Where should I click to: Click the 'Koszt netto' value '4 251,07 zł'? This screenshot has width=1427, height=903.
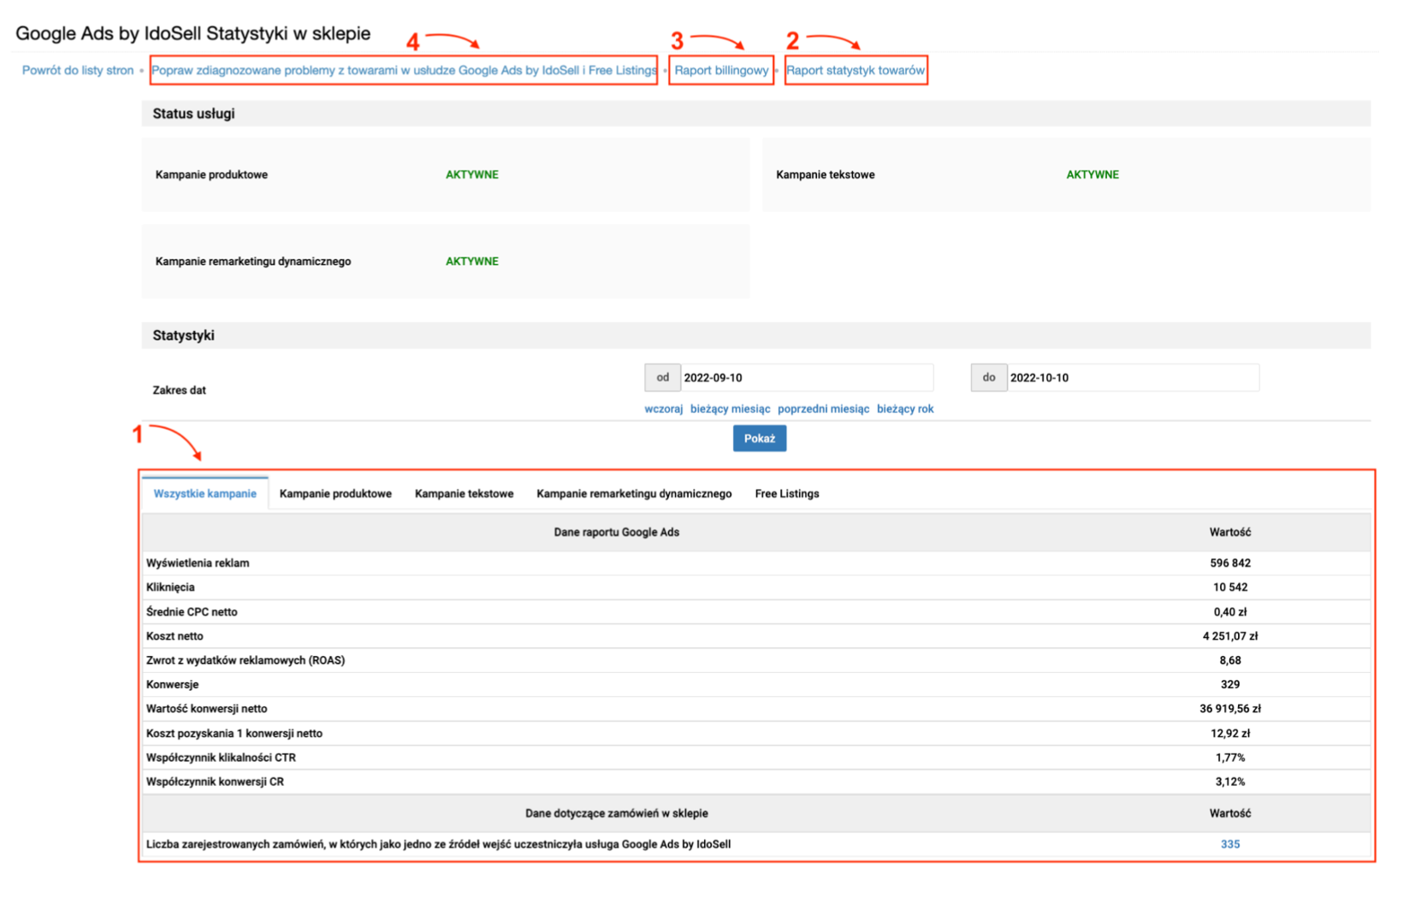pyautogui.click(x=1230, y=636)
